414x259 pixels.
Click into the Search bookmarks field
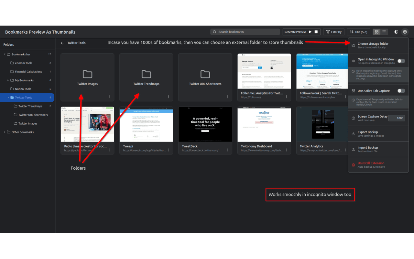(245, 32)
